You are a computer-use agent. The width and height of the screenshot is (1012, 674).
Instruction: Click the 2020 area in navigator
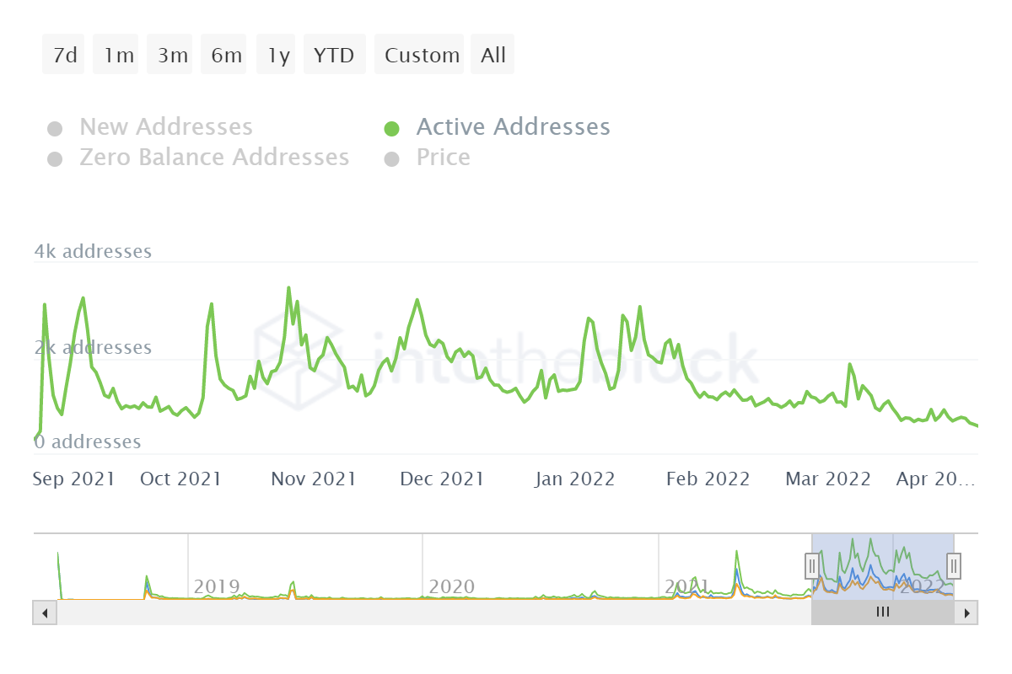(x=452, y=586)
